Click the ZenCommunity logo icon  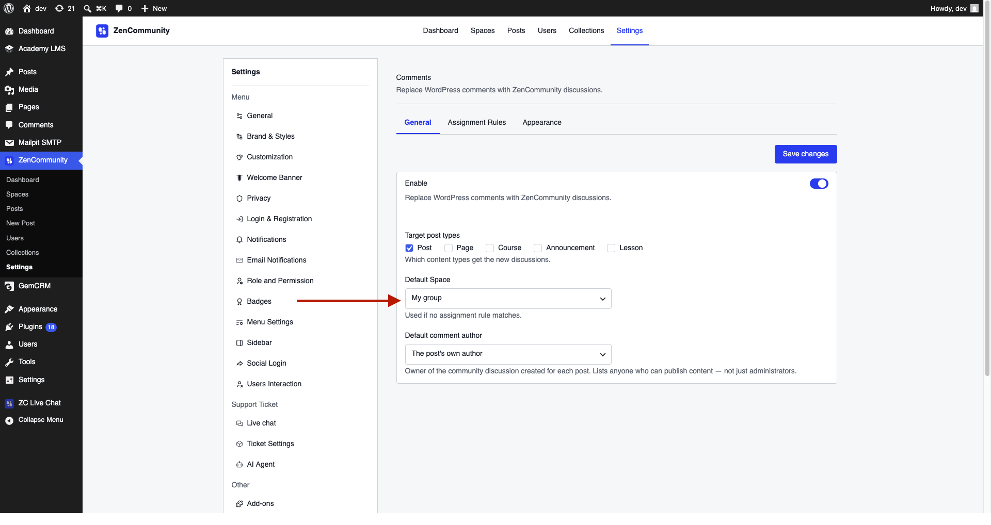[102, 31]
